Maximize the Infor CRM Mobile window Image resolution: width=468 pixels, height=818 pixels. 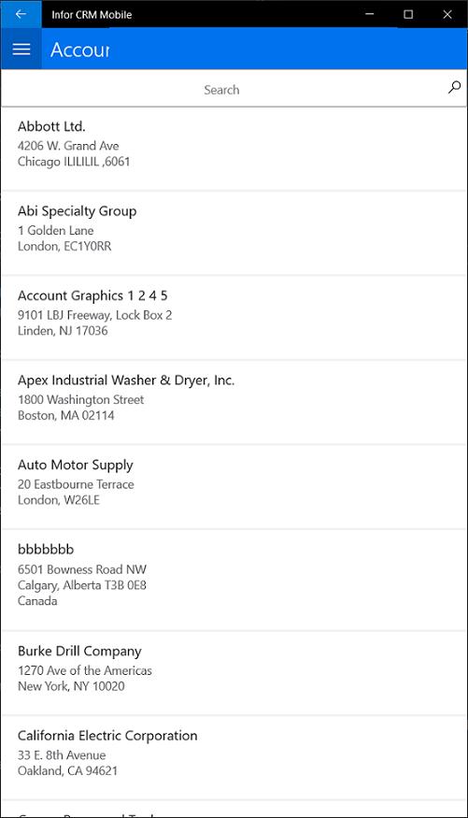408,14
